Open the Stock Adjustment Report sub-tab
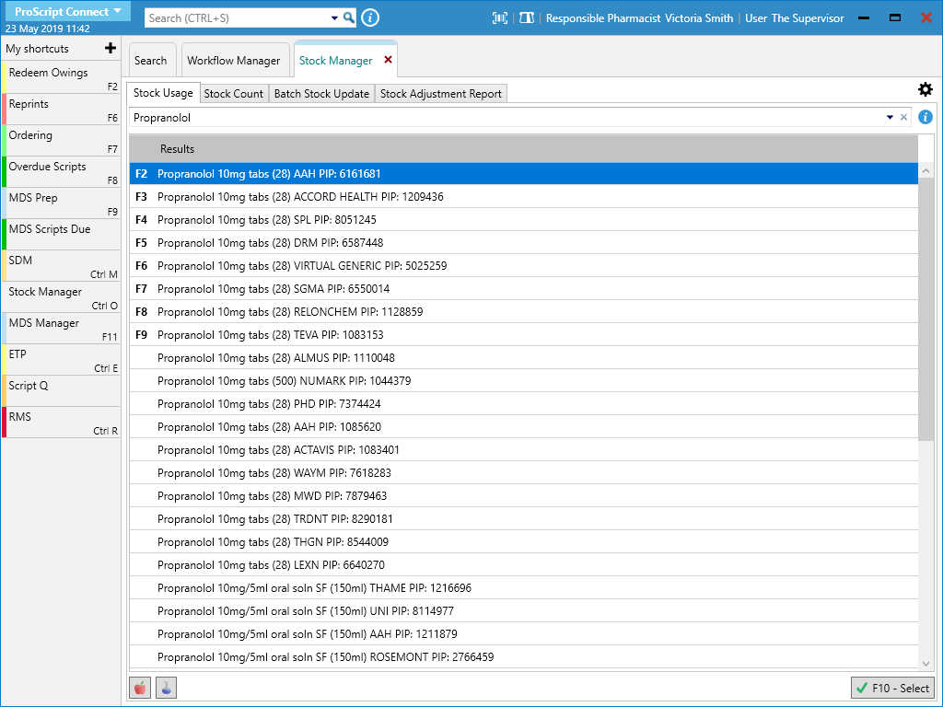The image size is (943, 707). (x=441, y=94)
